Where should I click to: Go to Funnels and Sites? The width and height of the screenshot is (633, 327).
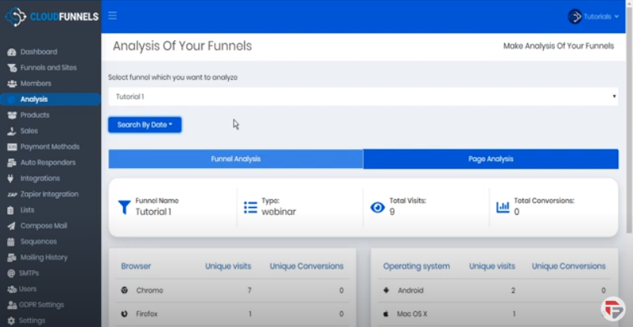pyautogui.click(x=48, y=67)
